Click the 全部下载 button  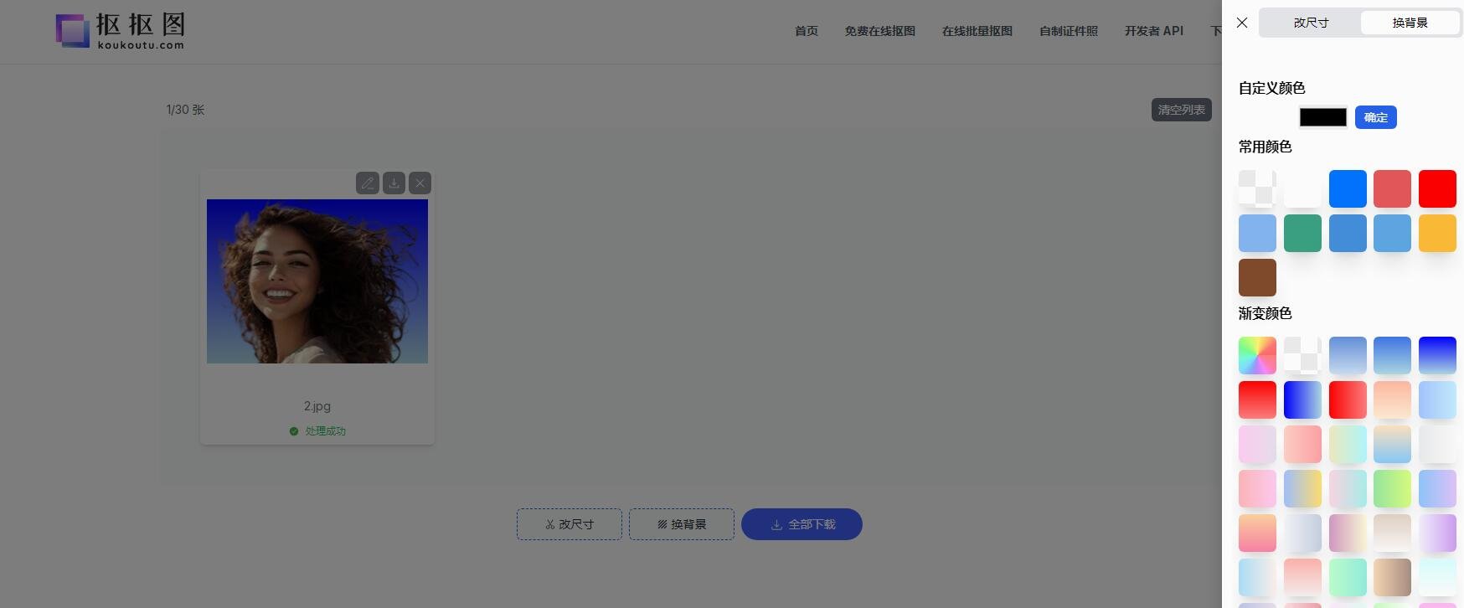(x=802, y=524)
